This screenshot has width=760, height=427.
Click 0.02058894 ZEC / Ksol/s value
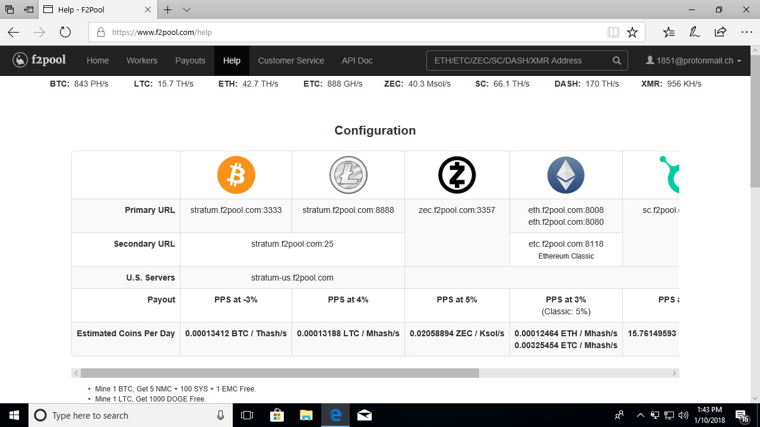(x=457, y=333)
